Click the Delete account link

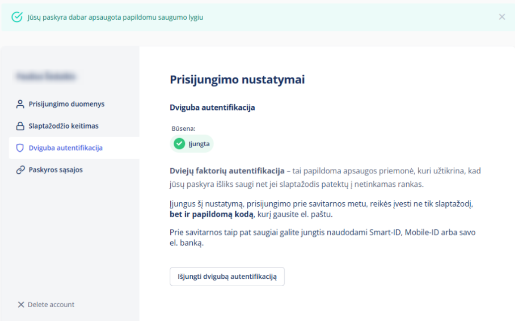click(x=51, y=305)
